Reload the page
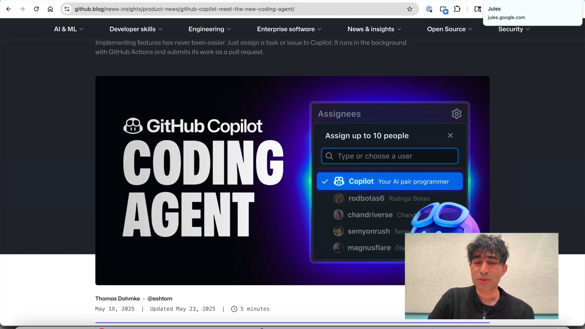Image resolution: width=585 pixels, height=329 pixels. tap(36, 9)
